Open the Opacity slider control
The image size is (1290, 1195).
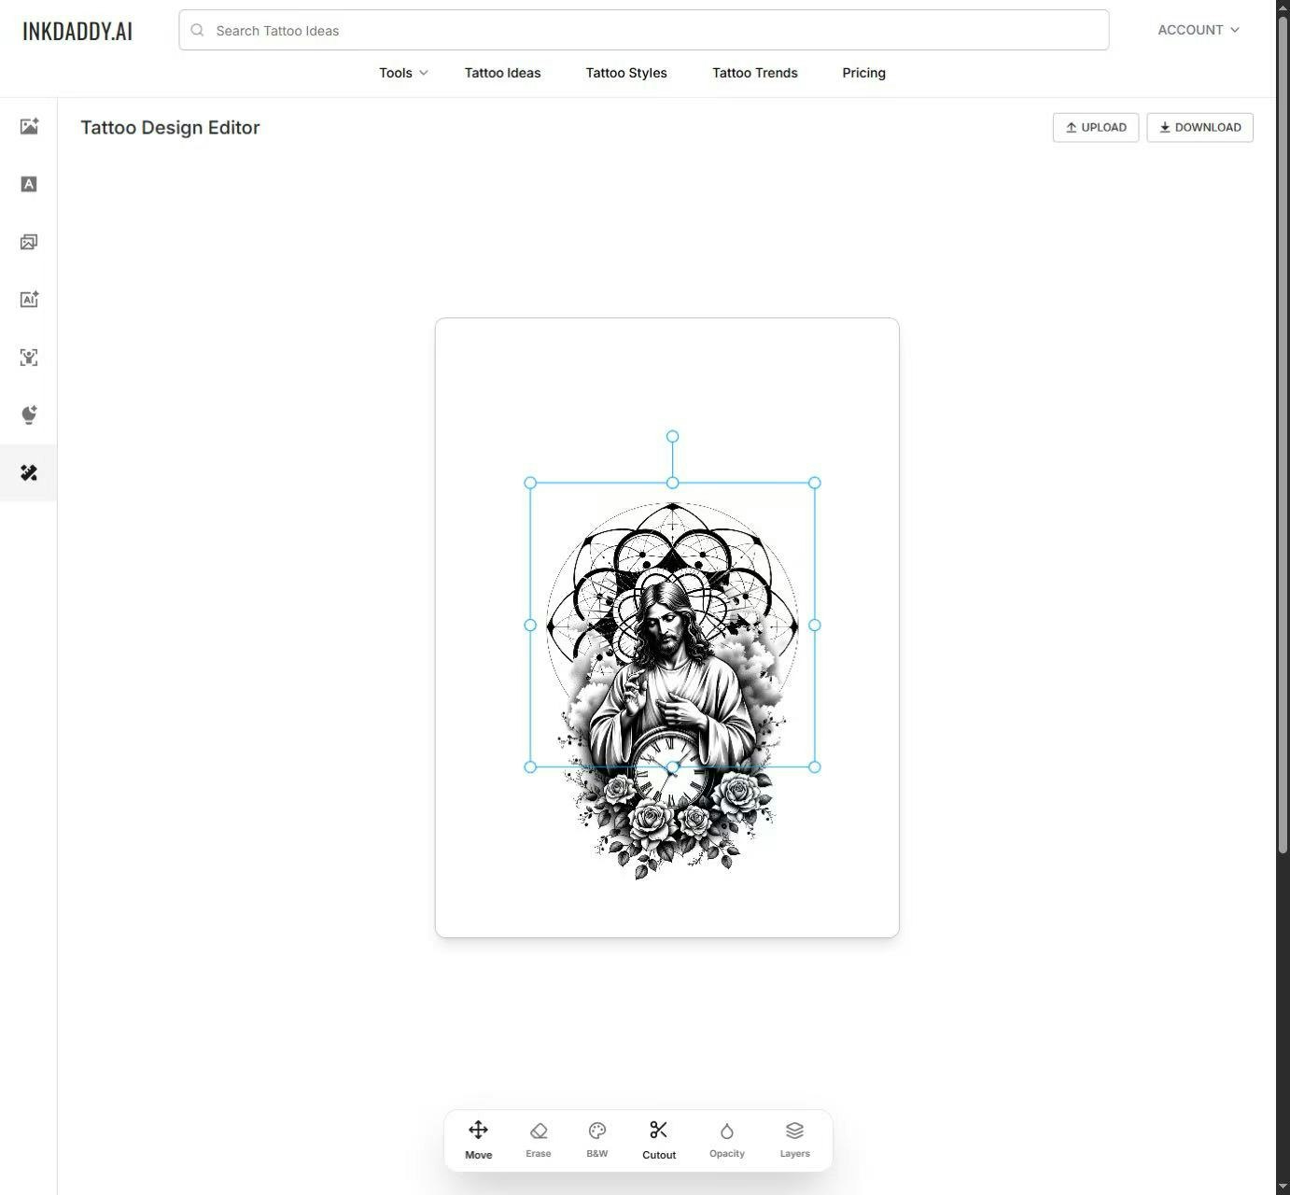pyautogui.click(x=726, y=1137)
